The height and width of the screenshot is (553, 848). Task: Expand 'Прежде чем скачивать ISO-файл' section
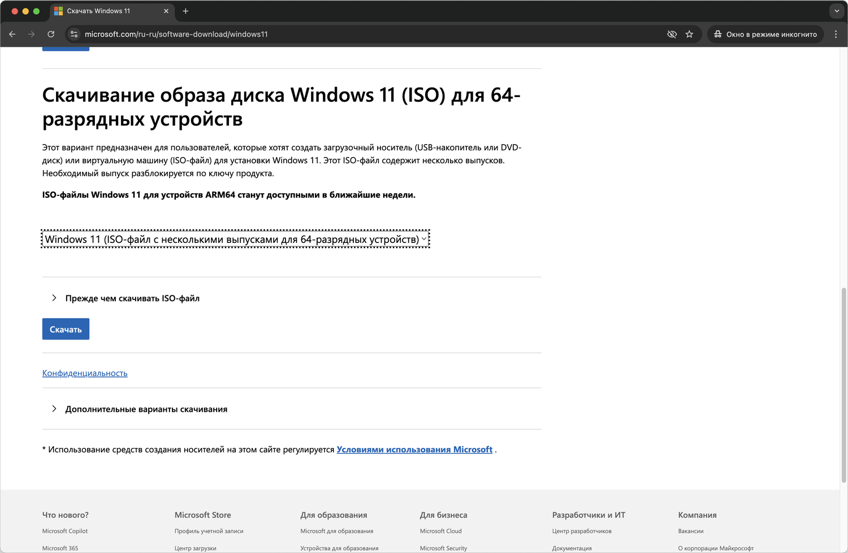pos(132,298)
